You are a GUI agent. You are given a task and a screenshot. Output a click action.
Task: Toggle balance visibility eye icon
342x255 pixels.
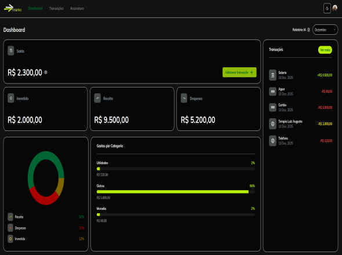pyautogui.click(x=46, y=72)
